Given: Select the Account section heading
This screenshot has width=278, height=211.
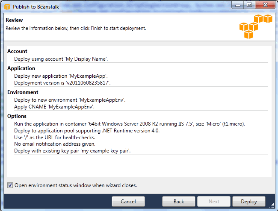Looking at the screenshot, I should click(x=17, y=51).
